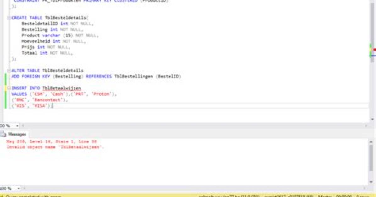Screen dimensions: 376x197
Task: Click the 'Totaal int NOT NULL' line
Action: click(47, 53)
